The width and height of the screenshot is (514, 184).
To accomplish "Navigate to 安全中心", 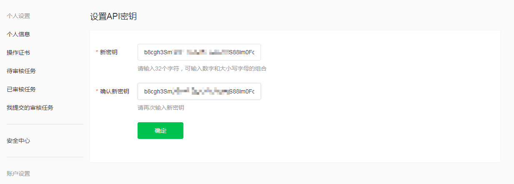I will pos(18,141).
